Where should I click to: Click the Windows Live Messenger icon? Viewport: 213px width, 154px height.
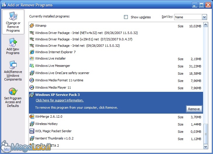(32, 66)
